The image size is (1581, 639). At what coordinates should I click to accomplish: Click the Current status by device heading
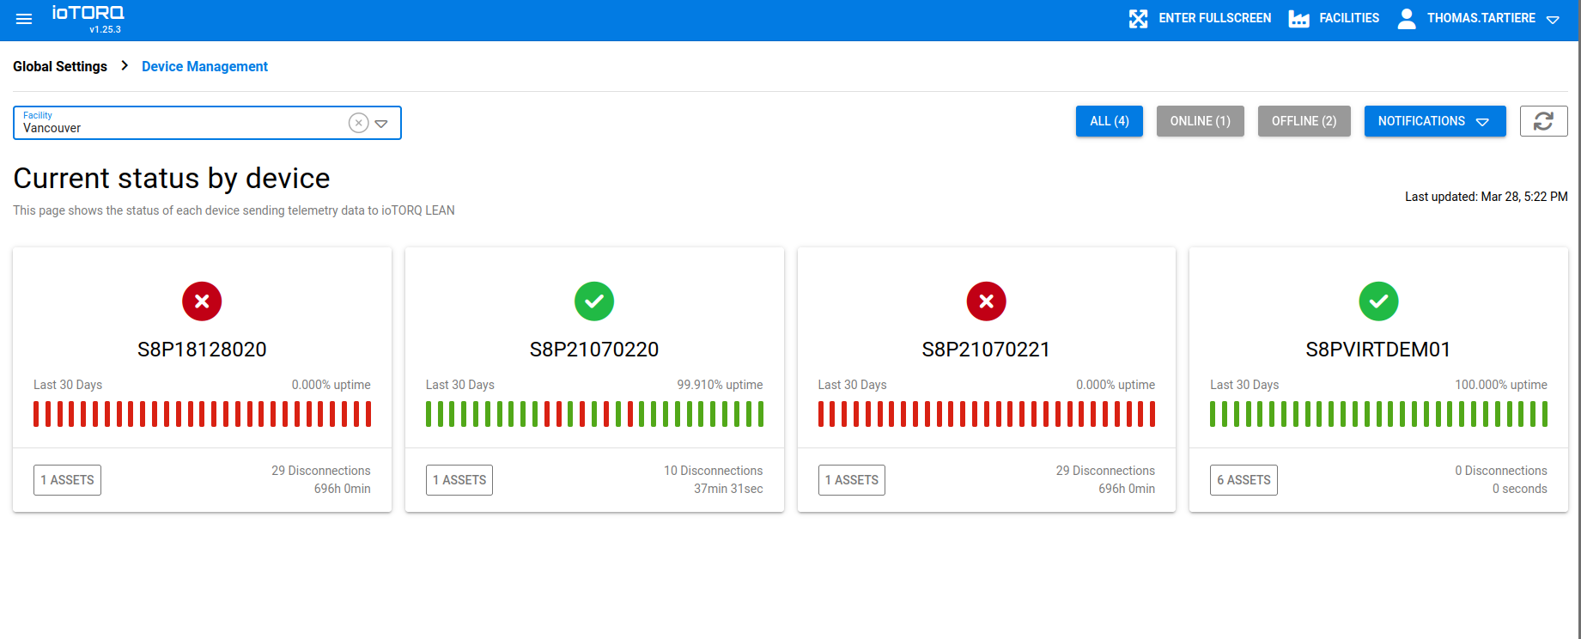point(172,179)
